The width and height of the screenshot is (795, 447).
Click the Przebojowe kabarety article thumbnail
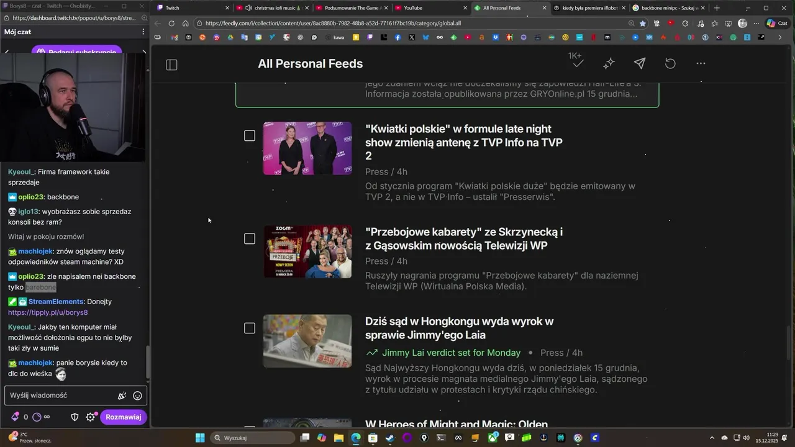[x=307, y=251]
